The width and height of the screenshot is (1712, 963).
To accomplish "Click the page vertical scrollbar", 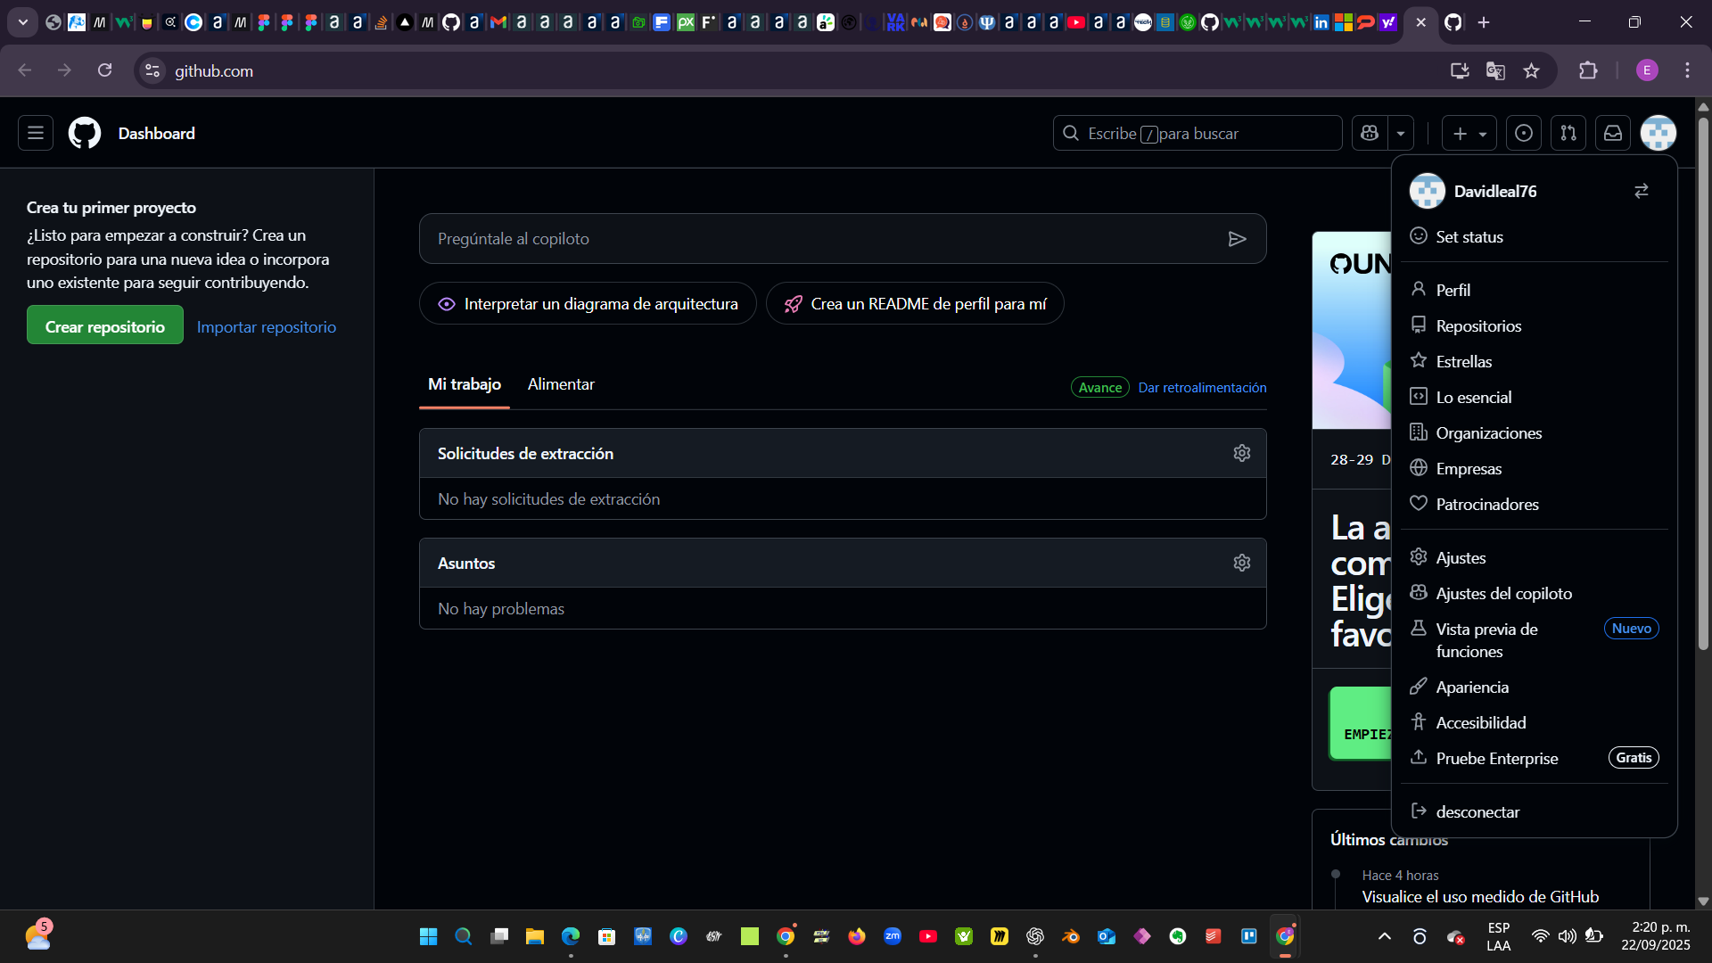I will tap(1703, 383).
